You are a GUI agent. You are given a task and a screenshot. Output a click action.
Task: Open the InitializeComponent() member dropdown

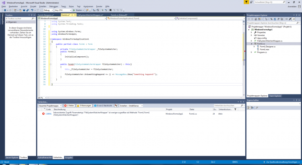(210, 18)
